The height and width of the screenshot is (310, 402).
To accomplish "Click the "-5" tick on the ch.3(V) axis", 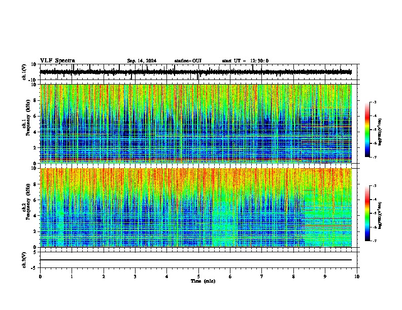I will (x=34, y=268).
